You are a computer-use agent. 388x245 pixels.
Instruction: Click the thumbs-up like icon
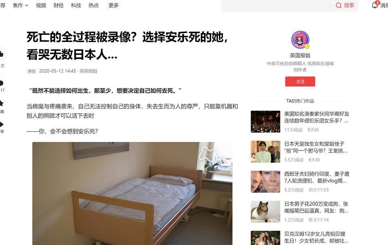click(x=2, y=54)
